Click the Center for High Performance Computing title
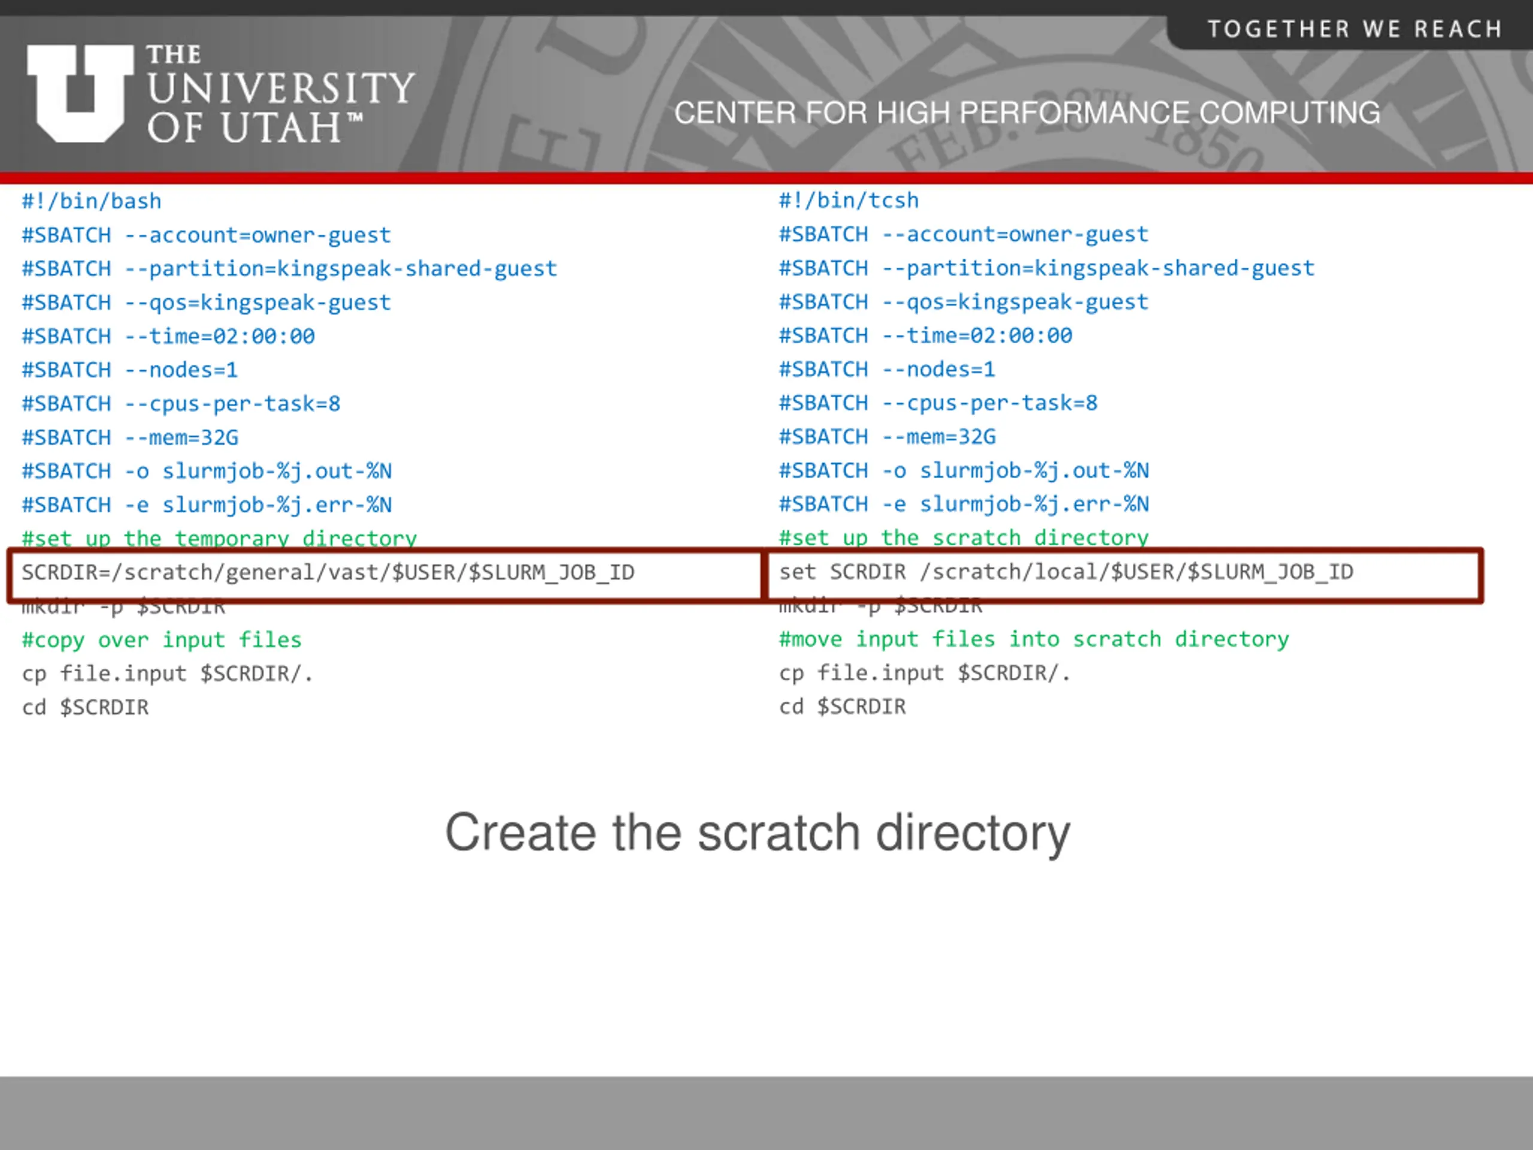 1027,112
